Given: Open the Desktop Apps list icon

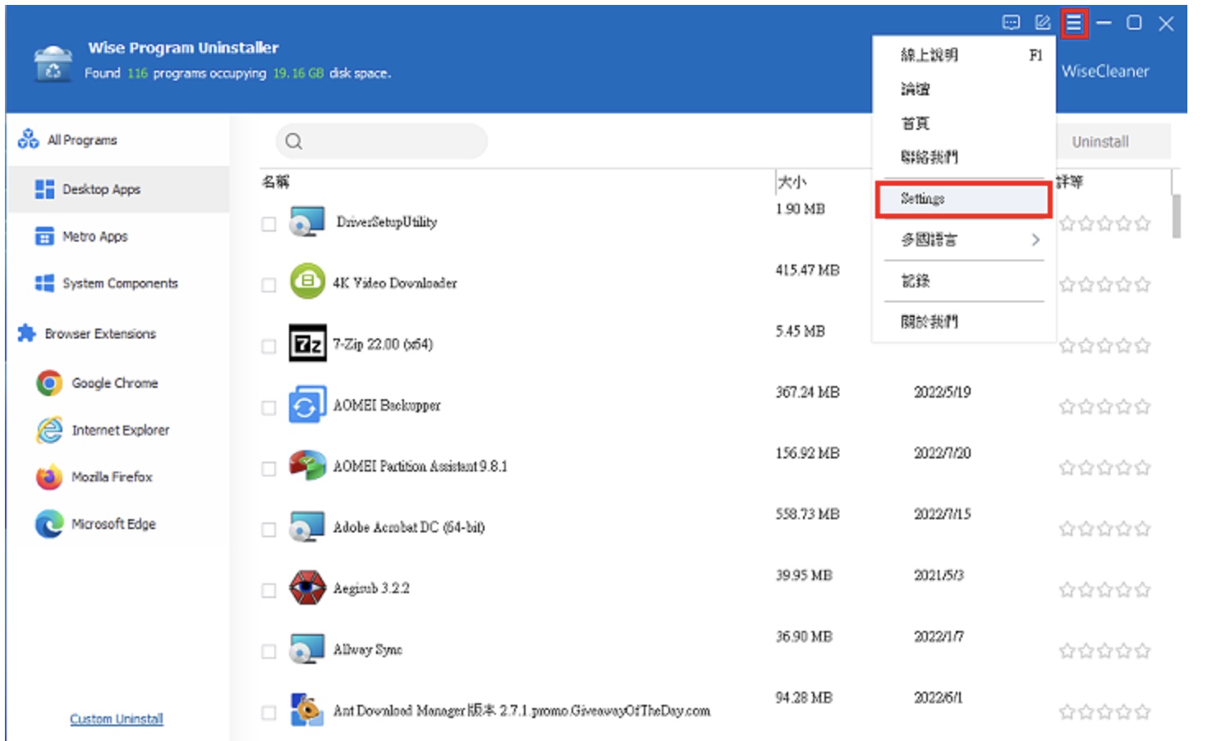Looking at the screenshot, I should [44, 189].
